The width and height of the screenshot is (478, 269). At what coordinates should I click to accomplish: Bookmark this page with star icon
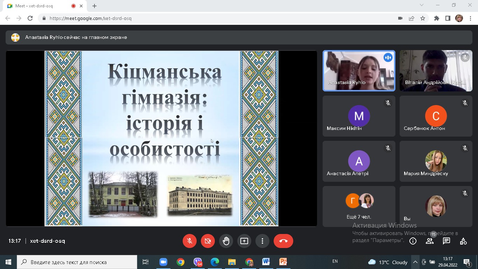click(x=423, y=18)
